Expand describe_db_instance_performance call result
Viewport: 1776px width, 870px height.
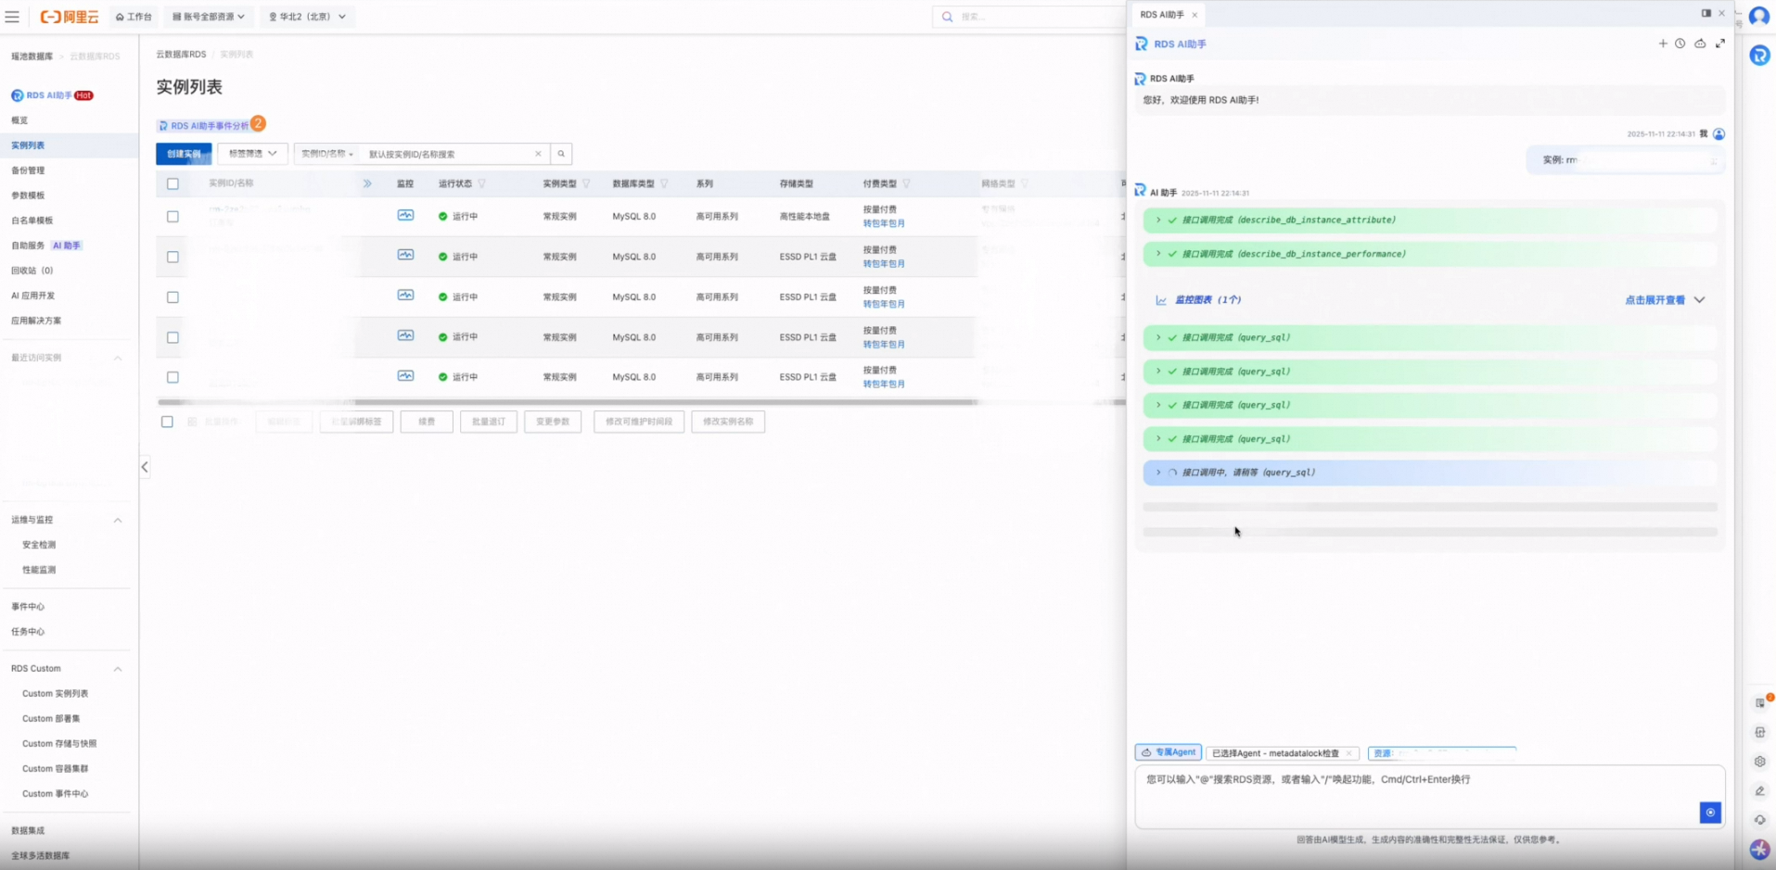1430,254
